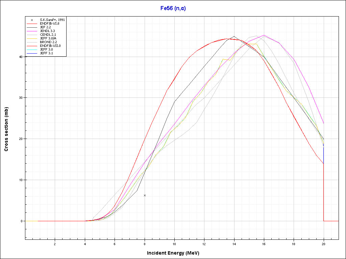
Task: Select the Cross section (mb) axis label
Action: tap(6, 128)
